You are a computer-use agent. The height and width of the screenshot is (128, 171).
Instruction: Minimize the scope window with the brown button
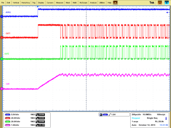(160, 3)
